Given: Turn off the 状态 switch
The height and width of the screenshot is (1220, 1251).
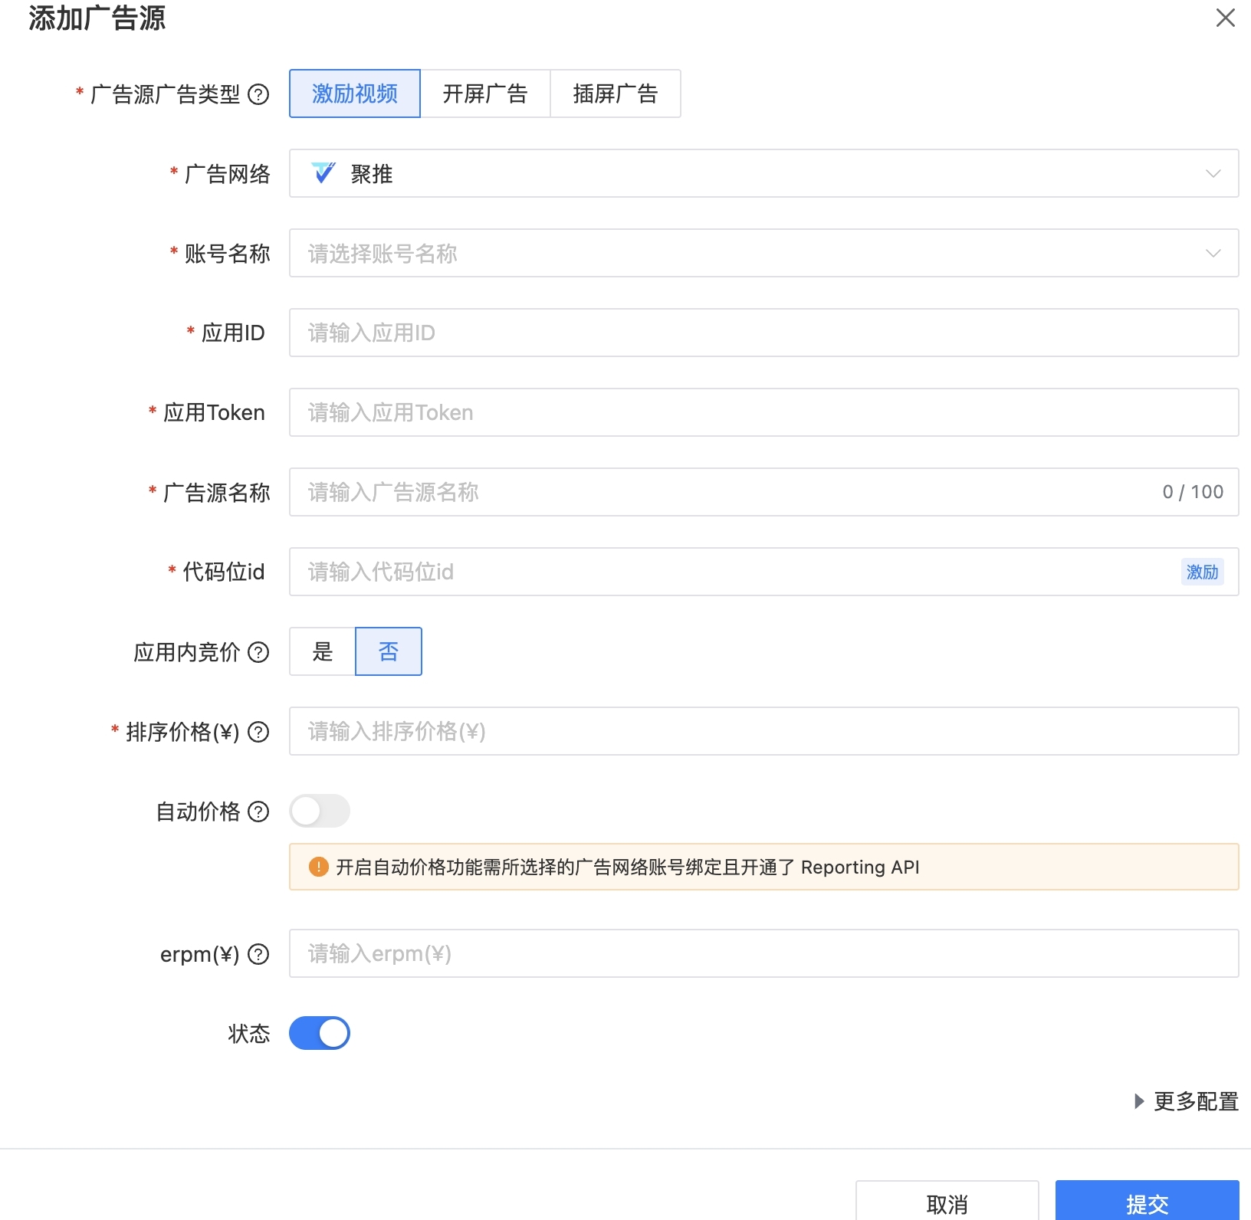Looking at the screenshot, I should 320,1033.
